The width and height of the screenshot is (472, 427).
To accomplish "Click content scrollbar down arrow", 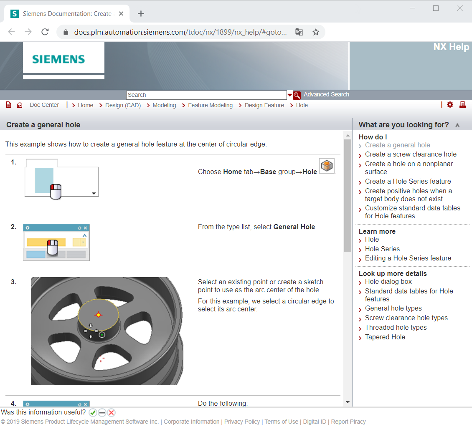I will pyautogui.click(x=348, y=402).
